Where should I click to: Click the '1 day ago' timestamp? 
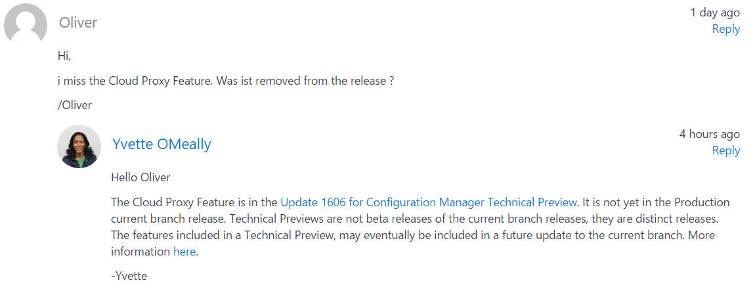click(715, 12)
